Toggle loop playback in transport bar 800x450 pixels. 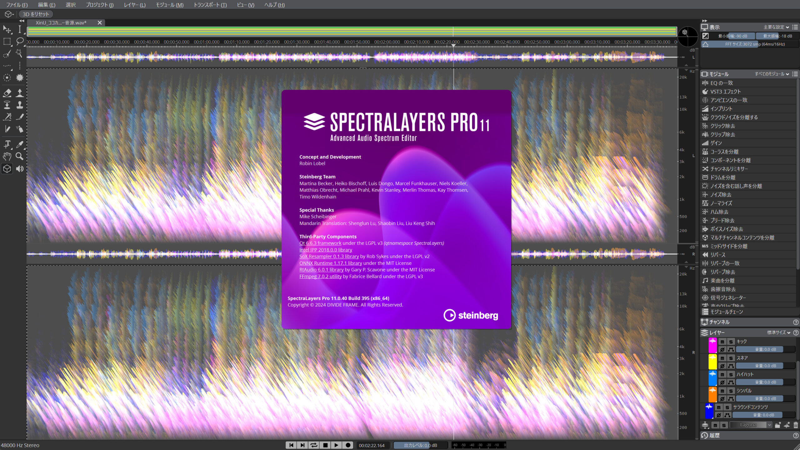(x=314, y=445)
